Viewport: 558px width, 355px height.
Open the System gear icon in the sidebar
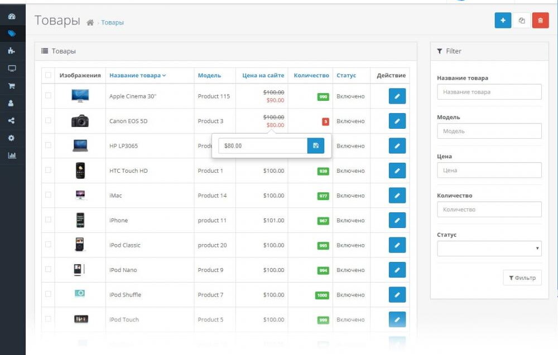pos(12,138)
